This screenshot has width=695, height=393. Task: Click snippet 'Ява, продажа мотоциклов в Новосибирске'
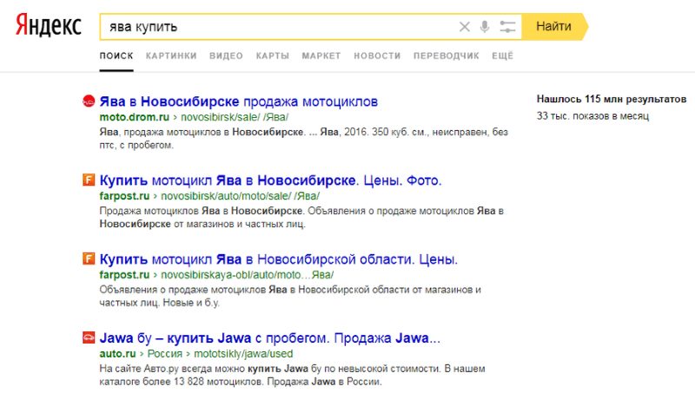click(303, 139)
